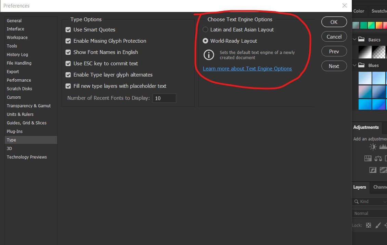Switch to the Swatches panel tab
Screen dimensions: 387x245
point(379,11)
